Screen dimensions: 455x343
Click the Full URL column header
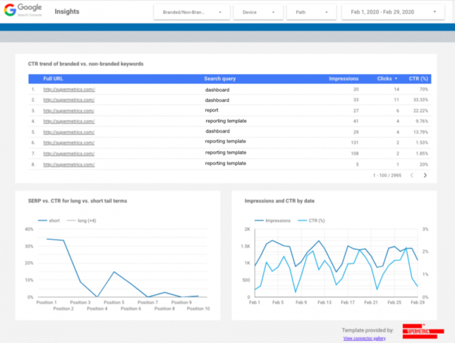[53, 78]
